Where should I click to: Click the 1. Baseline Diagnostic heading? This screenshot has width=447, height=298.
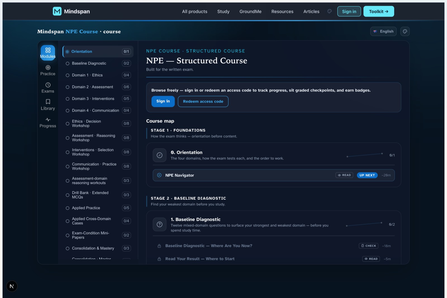click(196, 219)
